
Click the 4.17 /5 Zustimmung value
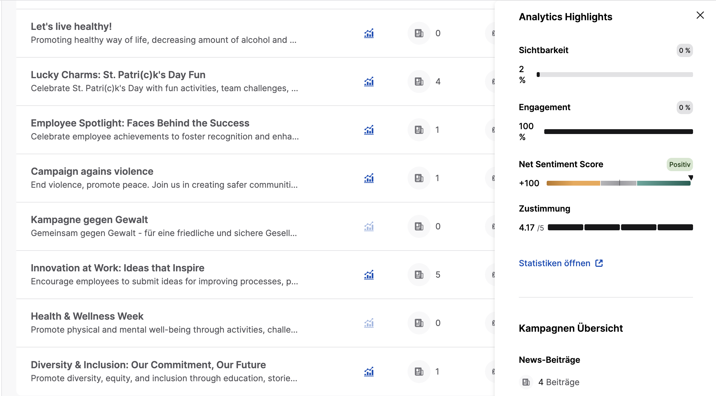tap(531, 228)
